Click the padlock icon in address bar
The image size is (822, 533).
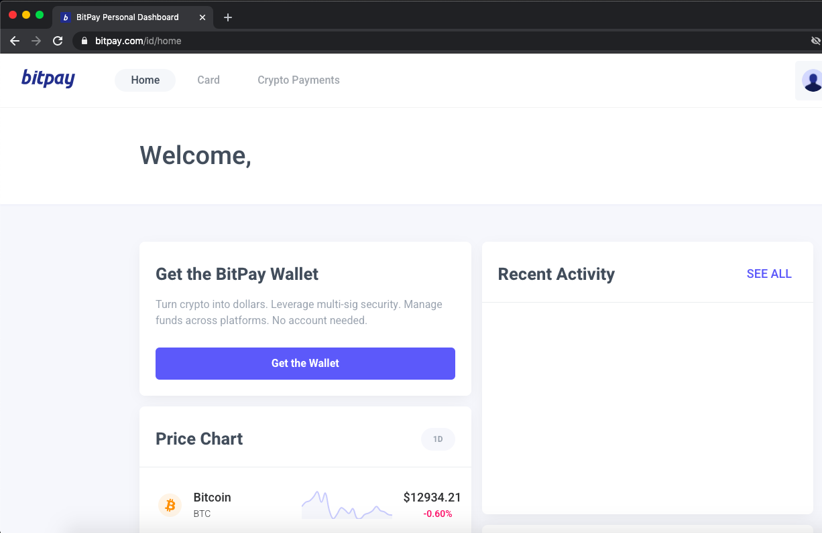(84, 40)
